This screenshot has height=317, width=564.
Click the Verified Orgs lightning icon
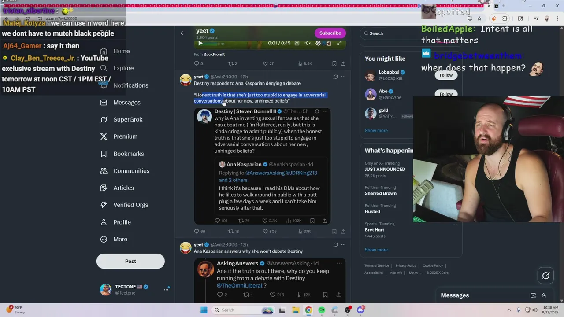point(104,205)
